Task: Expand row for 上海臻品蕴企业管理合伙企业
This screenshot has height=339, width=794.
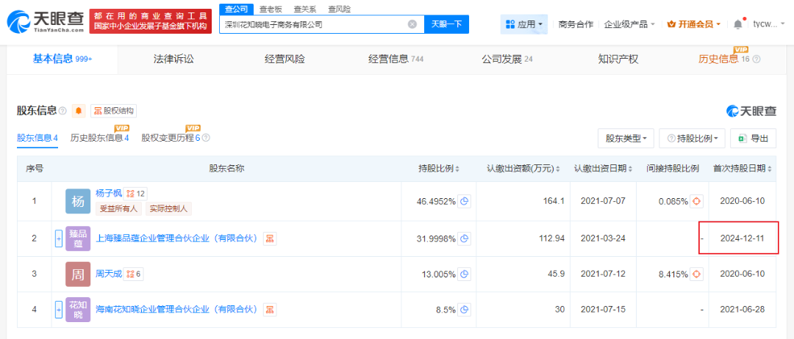Action: click(x=59, y=238)
